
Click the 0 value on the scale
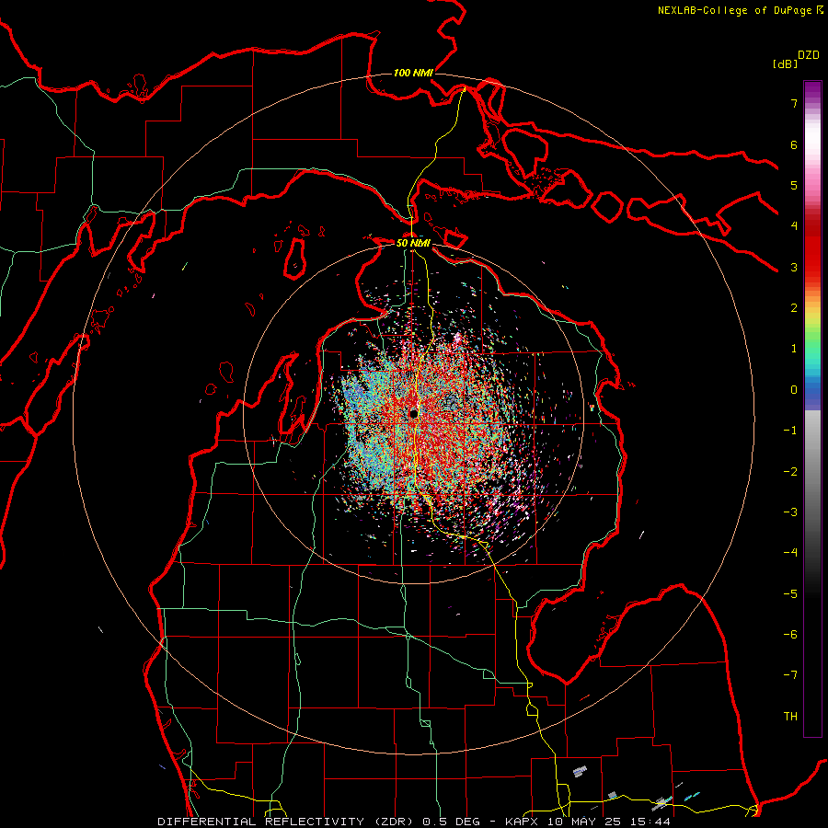(x=794, y=390)
